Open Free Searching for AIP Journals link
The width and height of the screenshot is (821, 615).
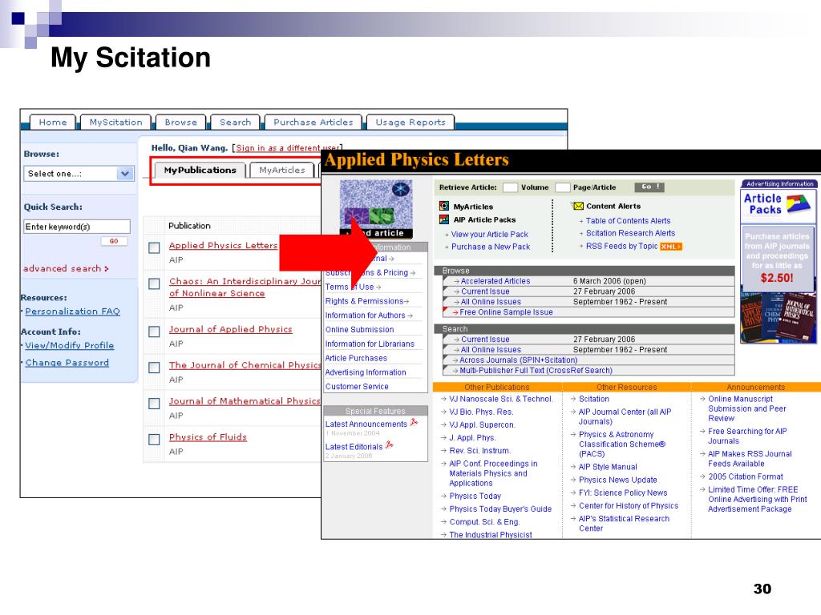(x=747, y=436)
